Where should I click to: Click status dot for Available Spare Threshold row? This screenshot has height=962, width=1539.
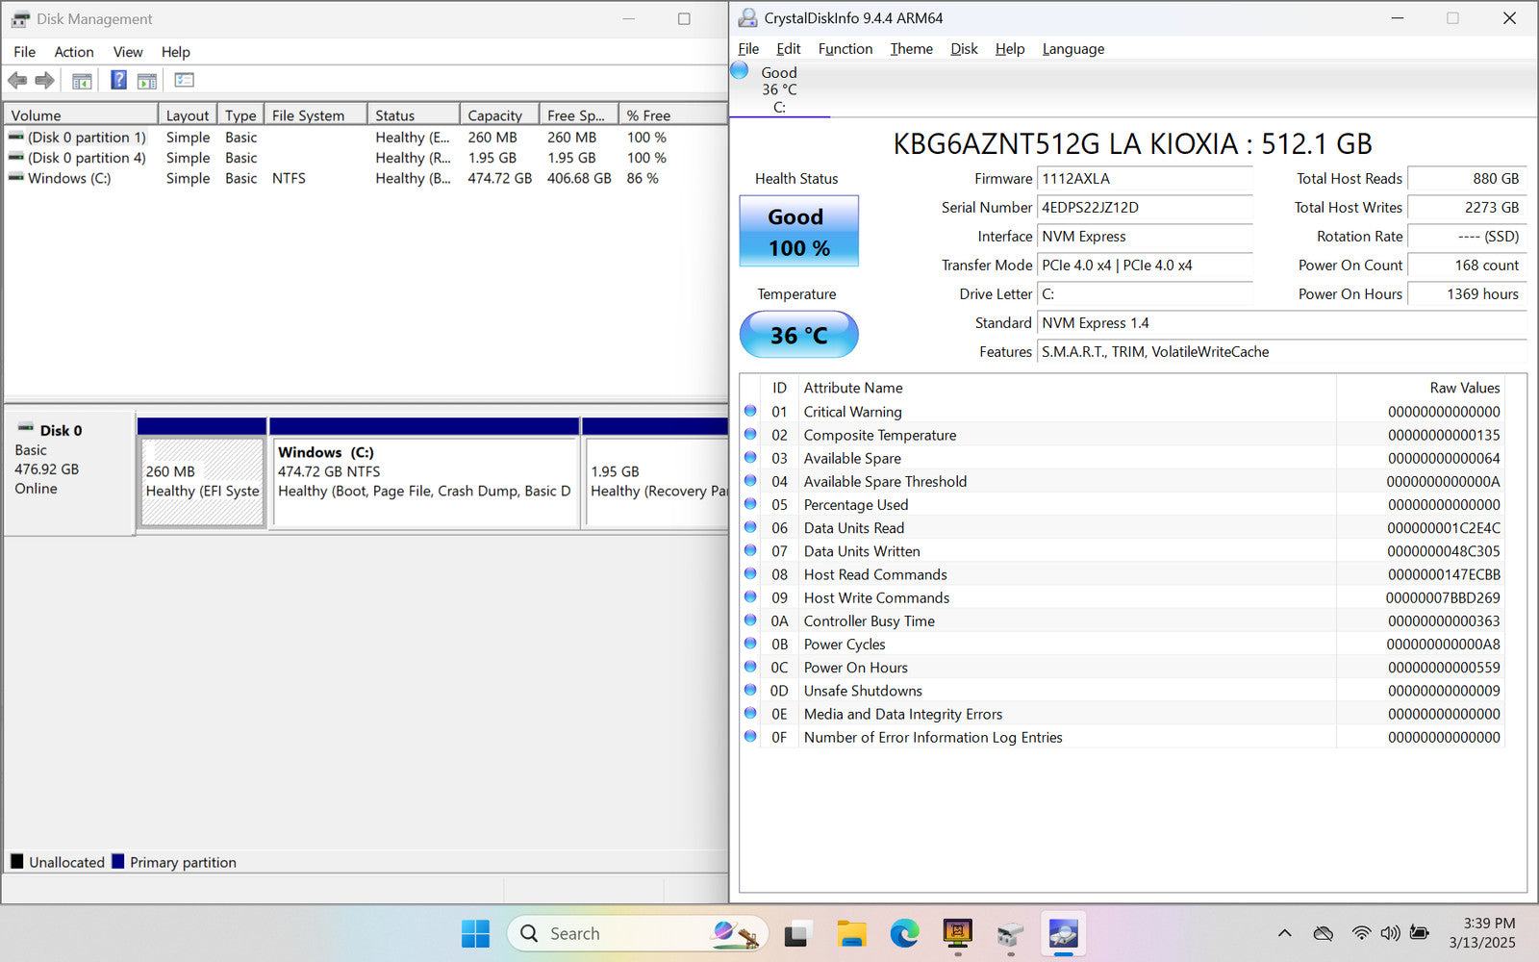[750, 480]
